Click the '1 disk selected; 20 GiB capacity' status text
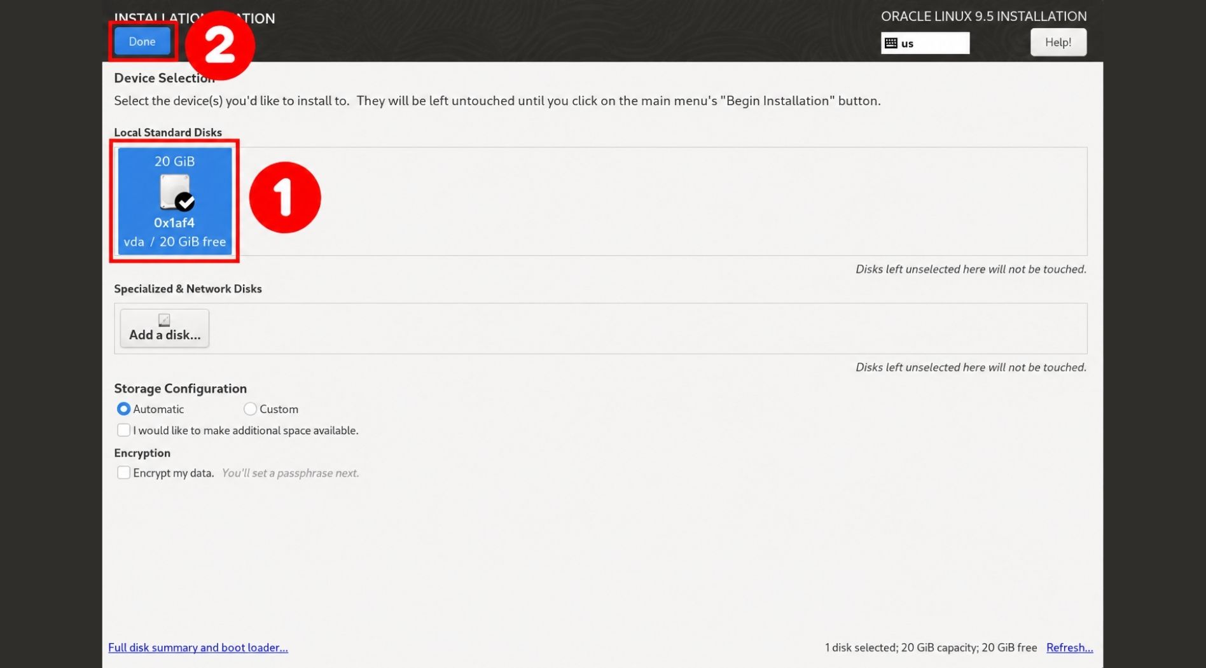This screenshot has height=668, width=1206. [x=931, y=648]
